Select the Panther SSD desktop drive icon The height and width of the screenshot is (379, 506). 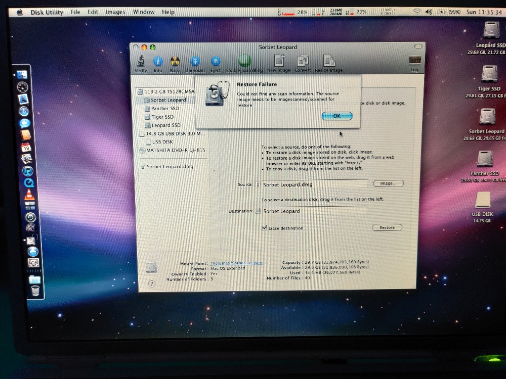click(x=485, y=159)
